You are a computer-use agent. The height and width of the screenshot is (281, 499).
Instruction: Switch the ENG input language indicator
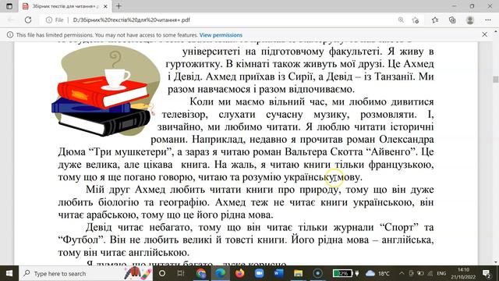tap(441, 273)
